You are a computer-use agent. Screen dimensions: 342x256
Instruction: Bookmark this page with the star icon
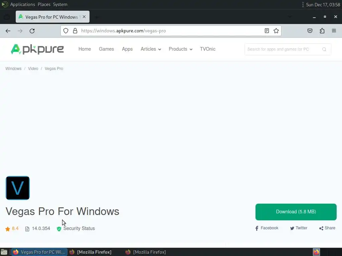point(276,31)
